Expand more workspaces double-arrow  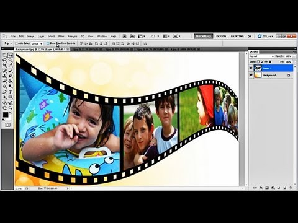250,36
